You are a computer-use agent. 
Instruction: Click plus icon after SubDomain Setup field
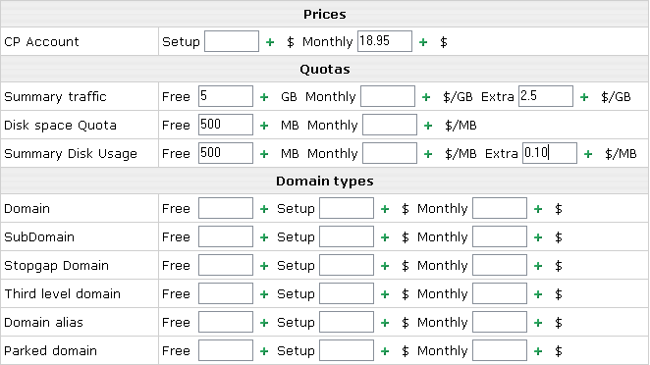(x=385, y=237)
